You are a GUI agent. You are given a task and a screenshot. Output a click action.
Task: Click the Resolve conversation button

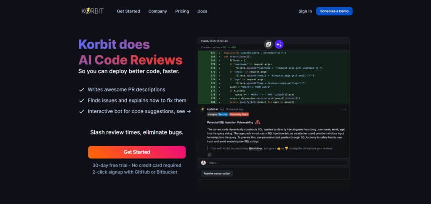[217, 173]
